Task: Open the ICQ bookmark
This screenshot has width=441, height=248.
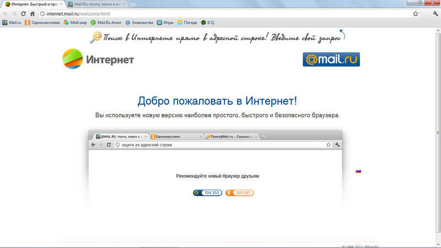Action: coord(208,23)
